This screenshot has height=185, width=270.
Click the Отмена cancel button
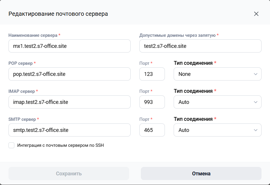(x=201, y=174)
